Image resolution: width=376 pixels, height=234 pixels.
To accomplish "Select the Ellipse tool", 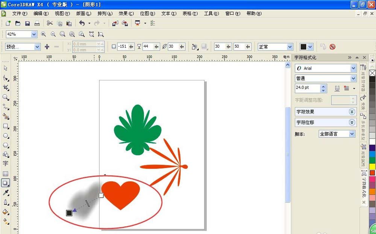I will (5, 136).
